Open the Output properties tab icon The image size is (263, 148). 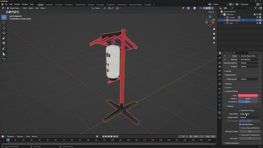point(220,67)
